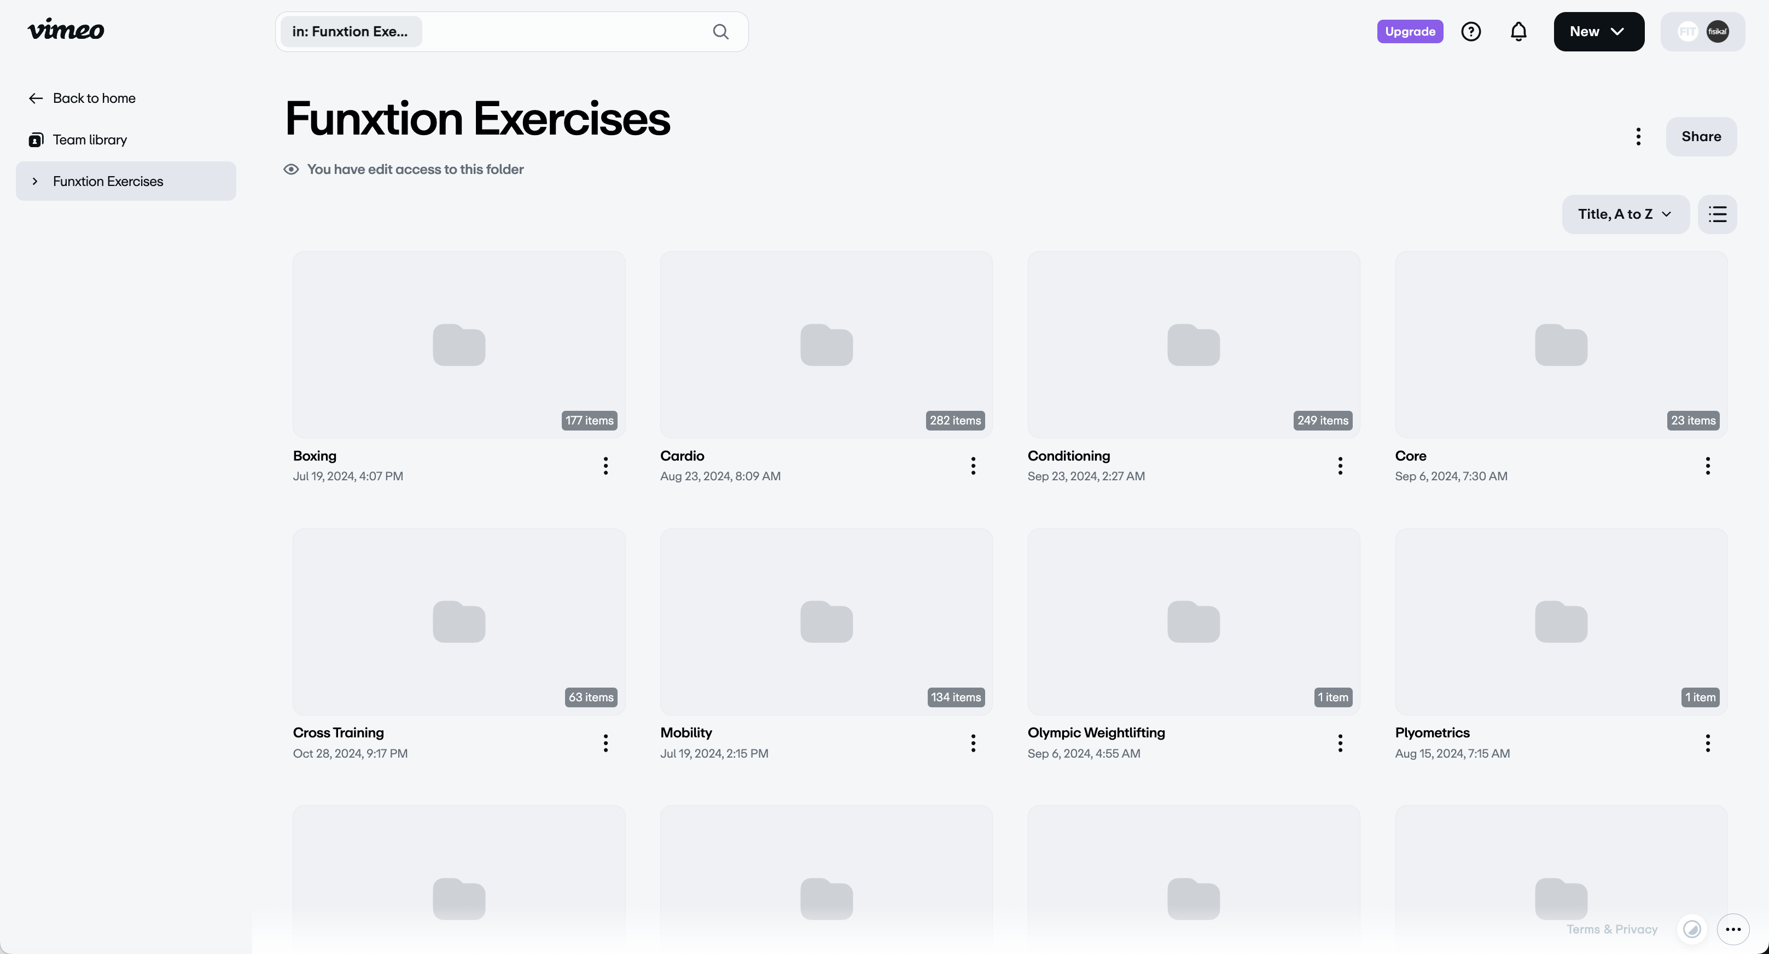
Task: Open the New dropdown button
Action: point(1599,32)
